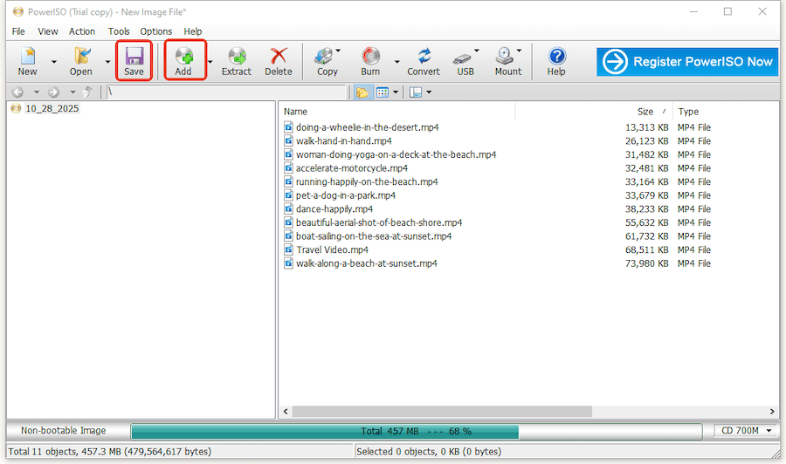786x464 pixels.
Task: Toggle the folders tree view icon
Action: coord(362,92)
